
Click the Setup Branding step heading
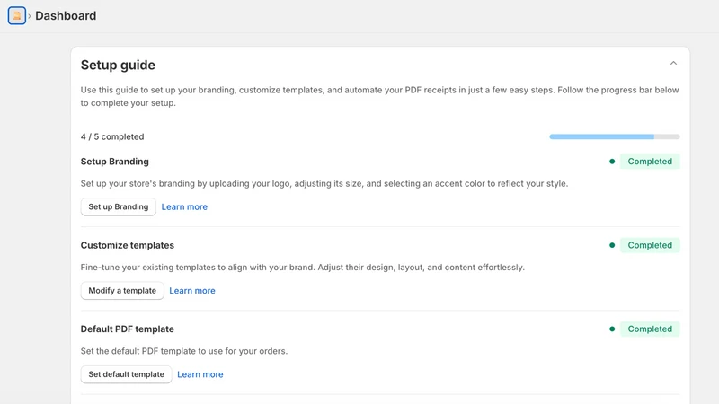pos(115,162)
